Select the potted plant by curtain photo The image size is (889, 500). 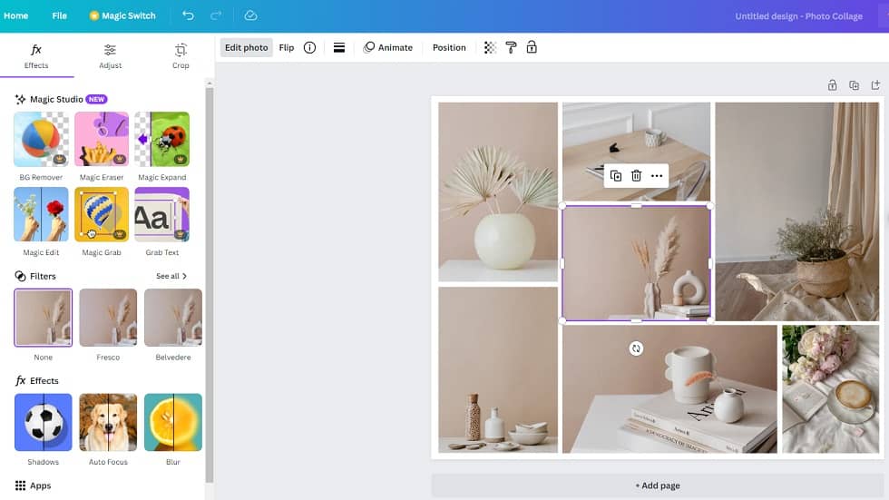pos(797,211)
